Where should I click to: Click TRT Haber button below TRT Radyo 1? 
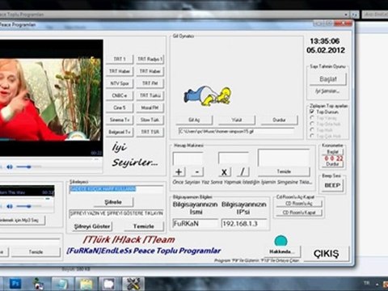[150, 71]
